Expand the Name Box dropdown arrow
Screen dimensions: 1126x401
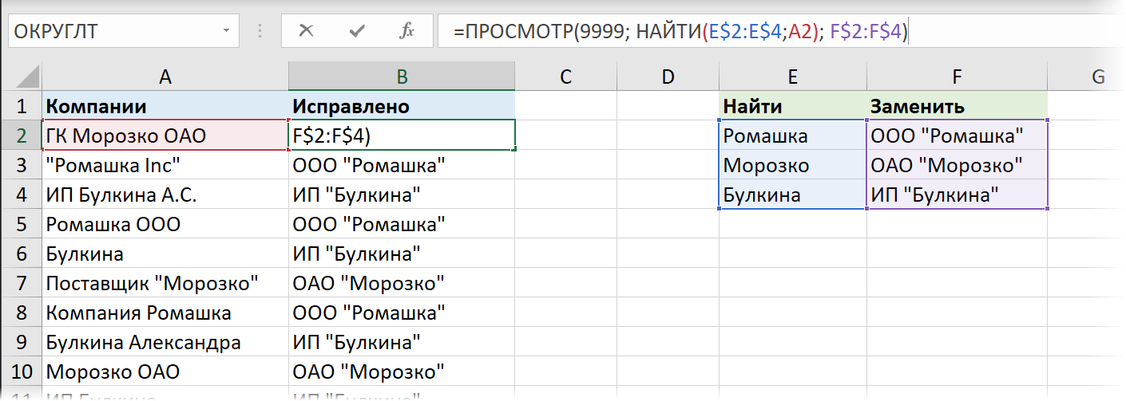pyautogui.click(x=226, y=32)
